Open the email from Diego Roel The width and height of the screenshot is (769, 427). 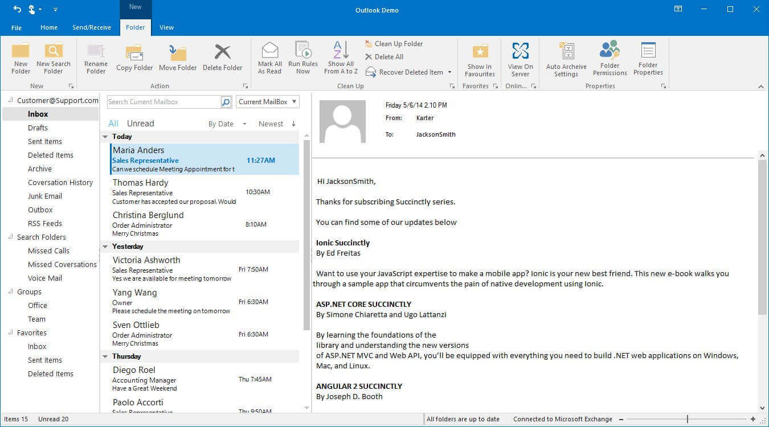(x=204, y=379)
